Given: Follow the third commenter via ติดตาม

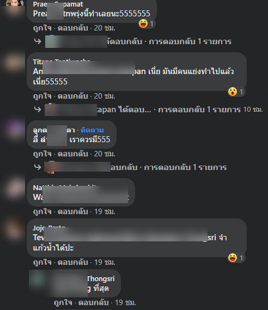Looking at the screenshot, I should [92, 130].
